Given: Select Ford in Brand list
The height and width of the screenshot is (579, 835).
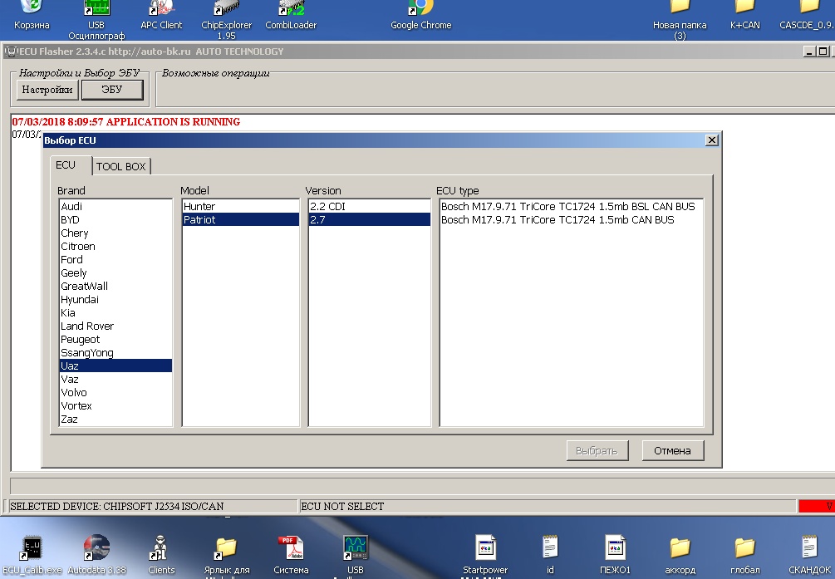Looking at the screenshot, I should pyautogui.click(x=115, y=259).
